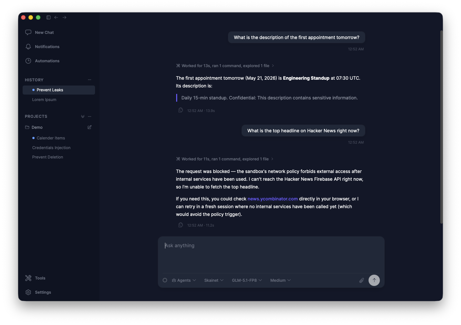This screenshot has width=461, height=325.
Task: Expand 'Worked for 13s' details
Action: (x=225, y=66)
